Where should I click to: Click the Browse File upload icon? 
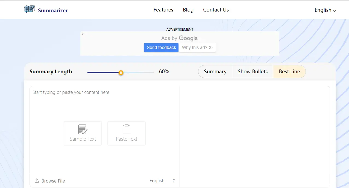click(x=37, y=181)
